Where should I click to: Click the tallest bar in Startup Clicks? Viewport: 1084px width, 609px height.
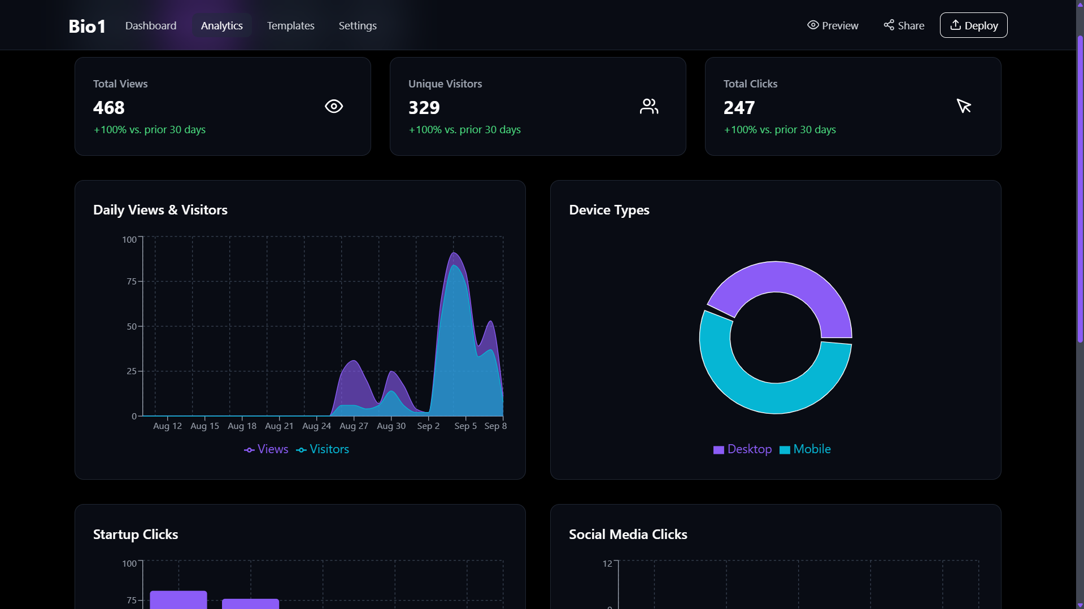pos(179,599)
